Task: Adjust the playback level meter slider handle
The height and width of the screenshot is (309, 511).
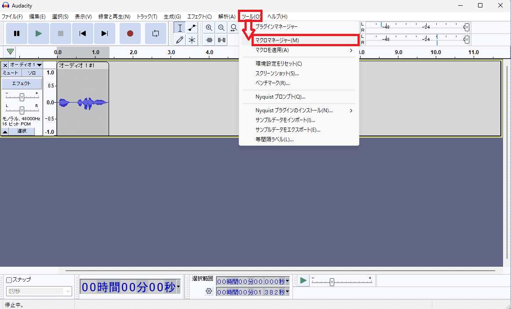Action: 467,40
